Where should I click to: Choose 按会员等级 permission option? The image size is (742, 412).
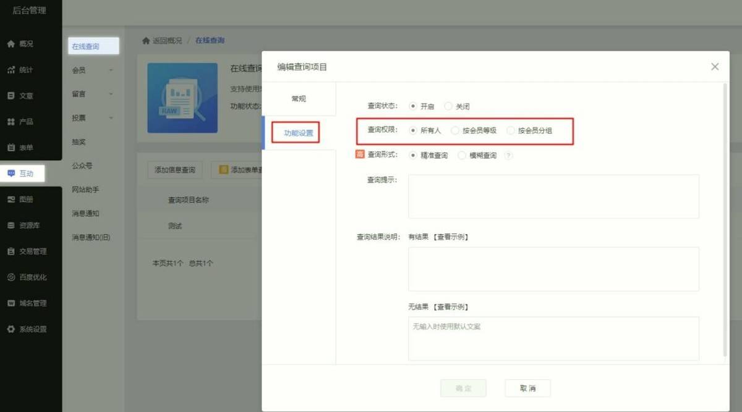[455, 130]
